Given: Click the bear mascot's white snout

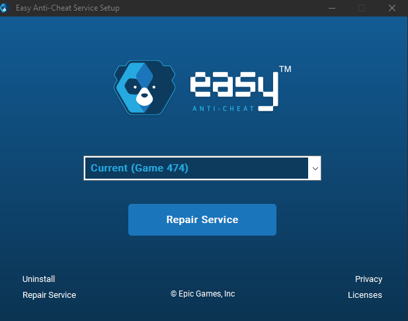Looking at the screenshot, I should 143,99.
